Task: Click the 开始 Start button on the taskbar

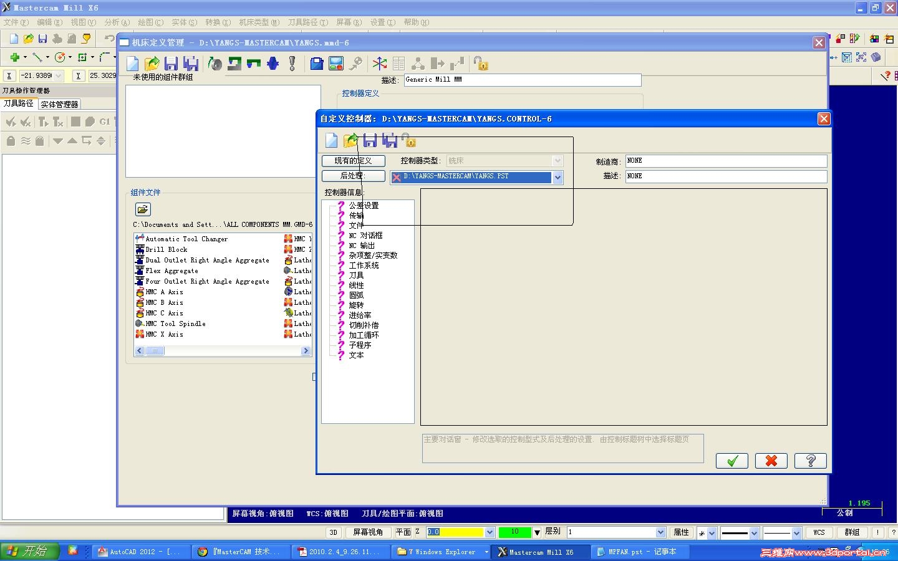Action: coord(29,551)
